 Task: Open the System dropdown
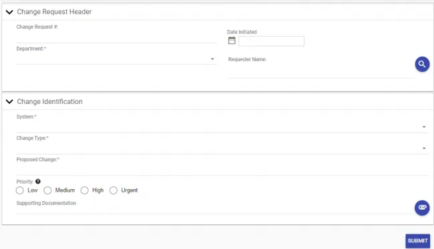coord(222,127)
